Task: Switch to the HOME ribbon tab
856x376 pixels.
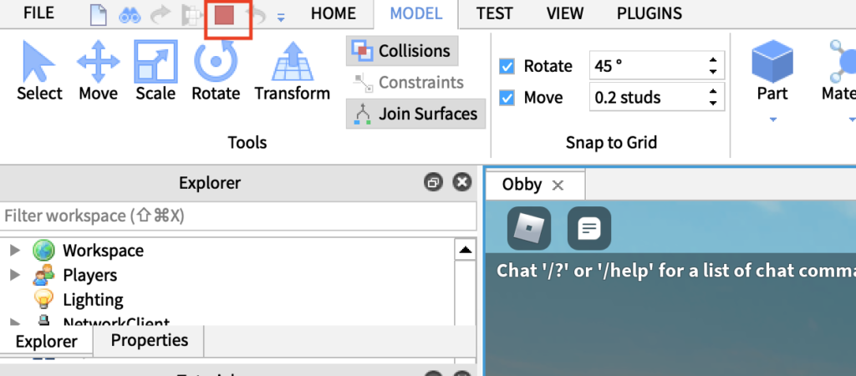Action: 333,13
